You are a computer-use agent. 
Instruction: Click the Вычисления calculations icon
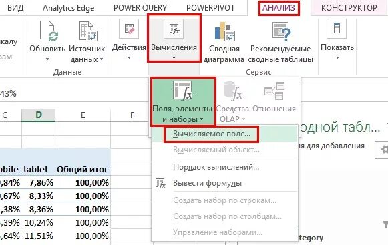pyautogui.click(x=174, y=29)
